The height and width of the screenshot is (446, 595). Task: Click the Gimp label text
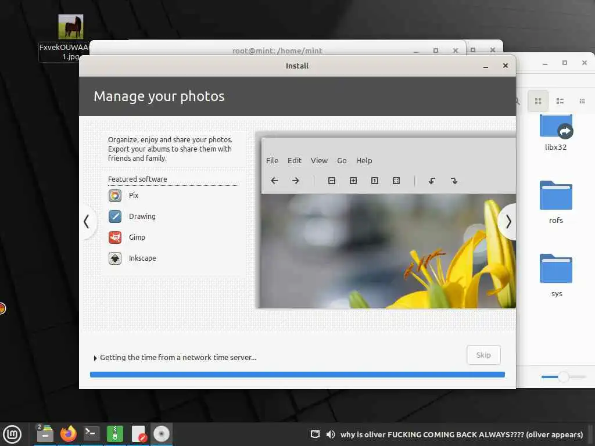point(137,238)
